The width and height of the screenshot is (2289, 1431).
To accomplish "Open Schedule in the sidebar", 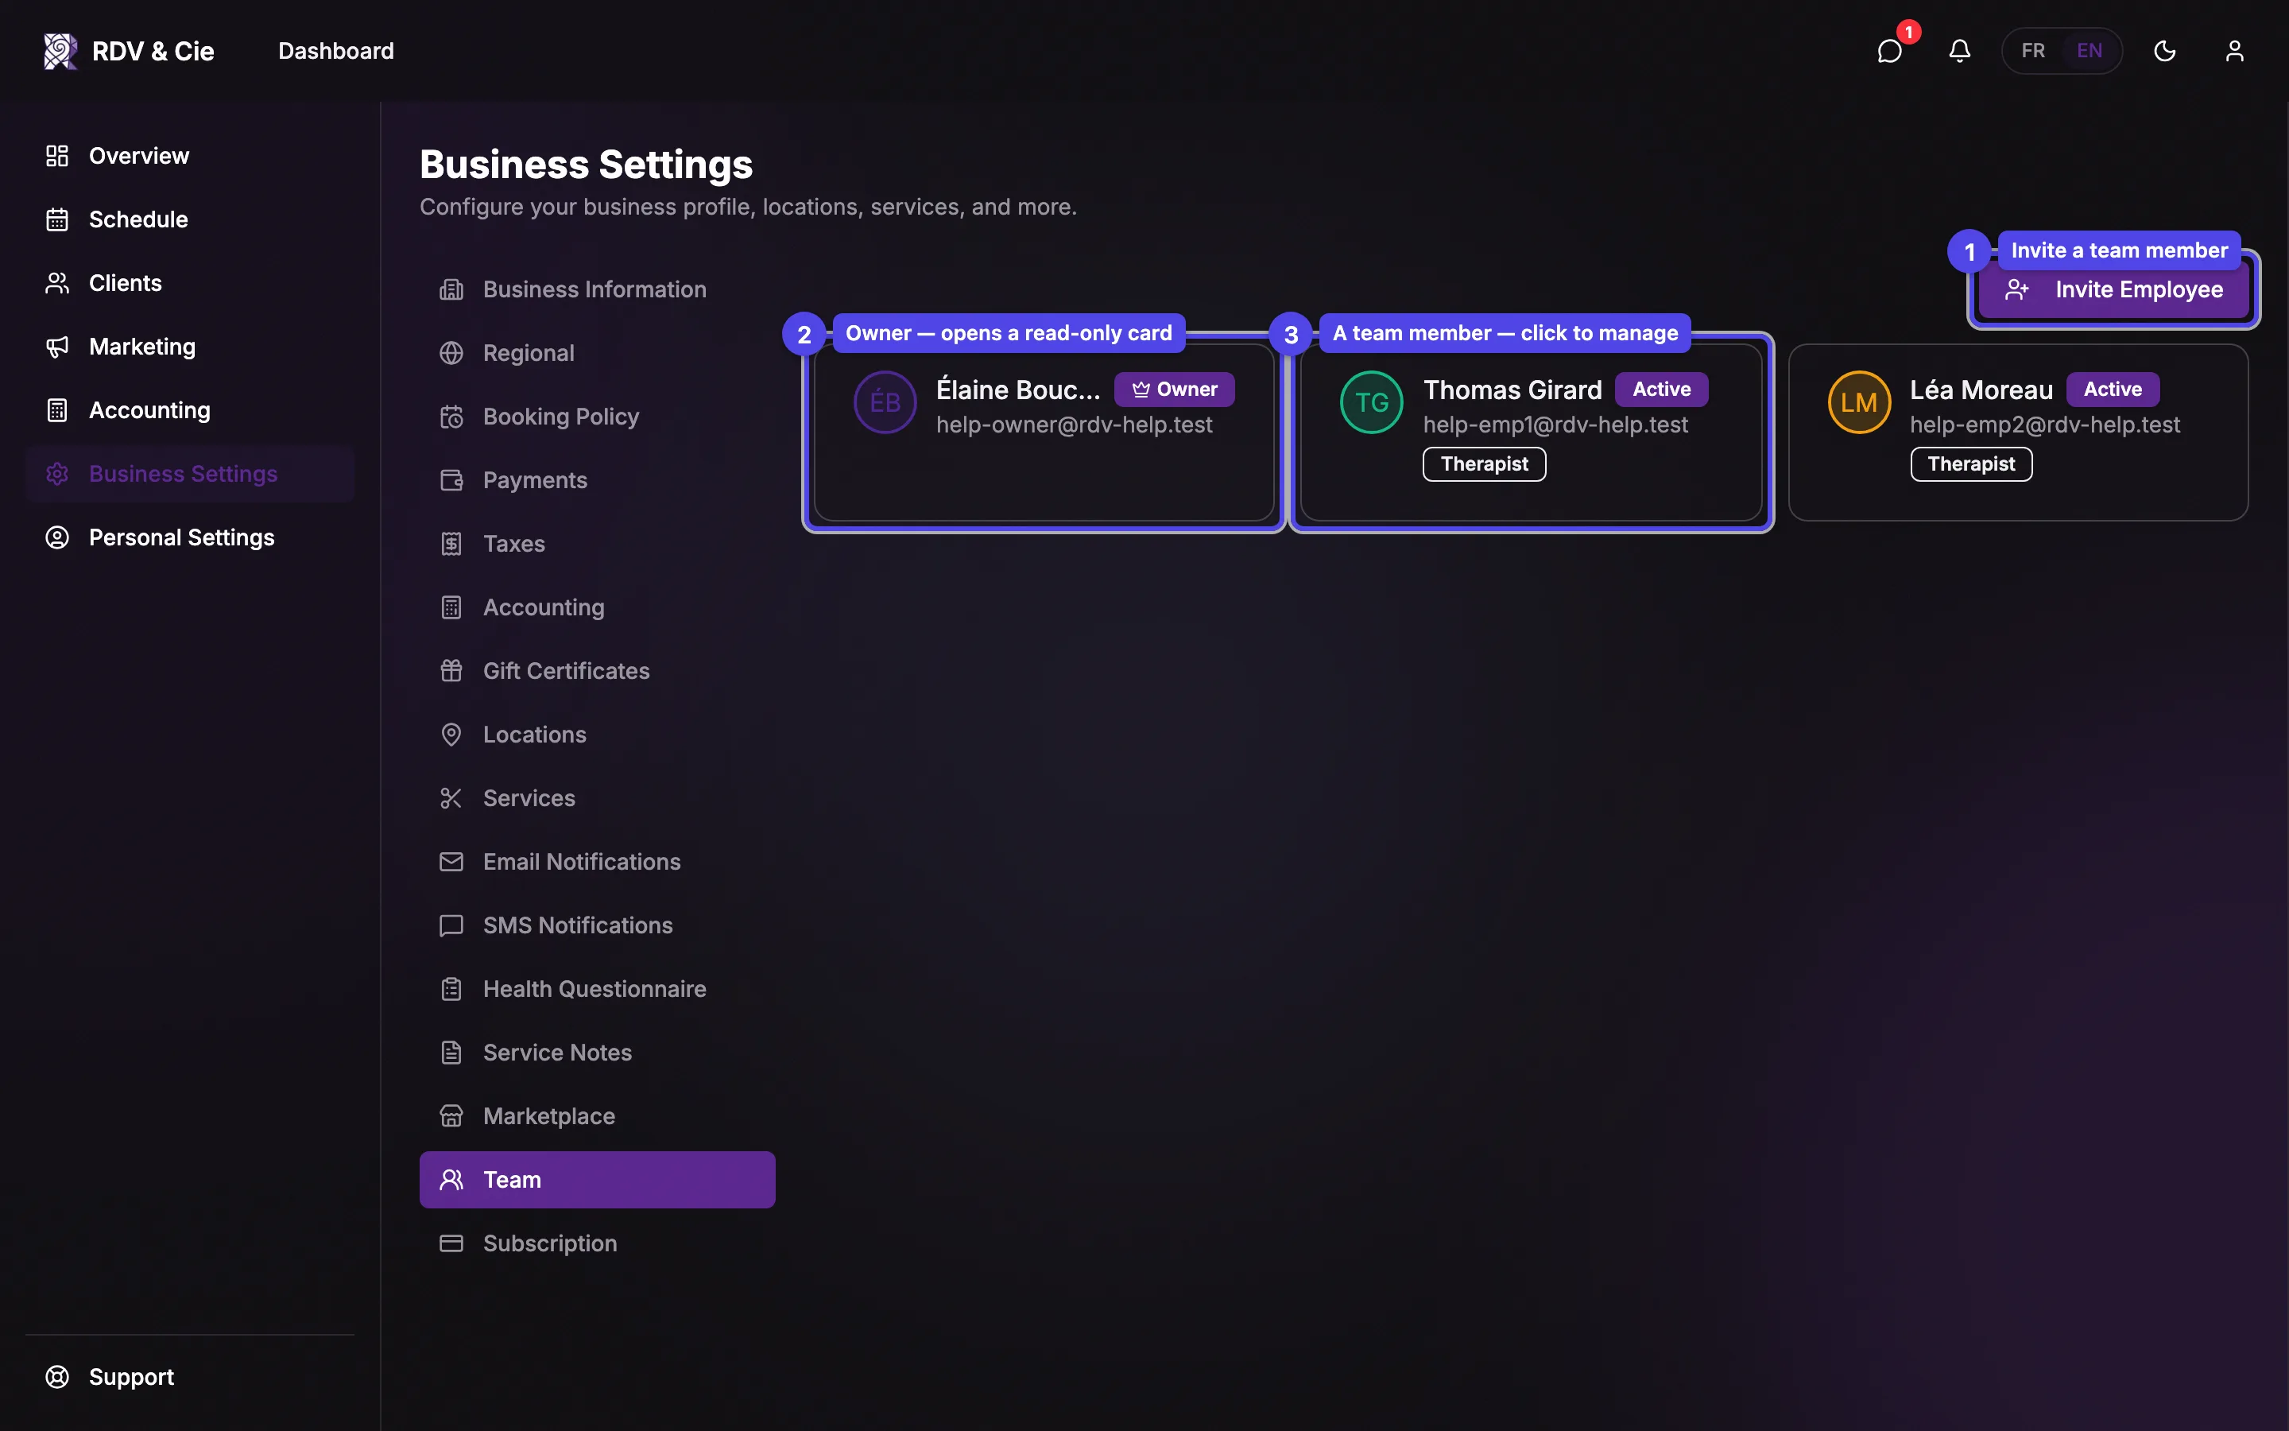I will [x=190, y=219].
